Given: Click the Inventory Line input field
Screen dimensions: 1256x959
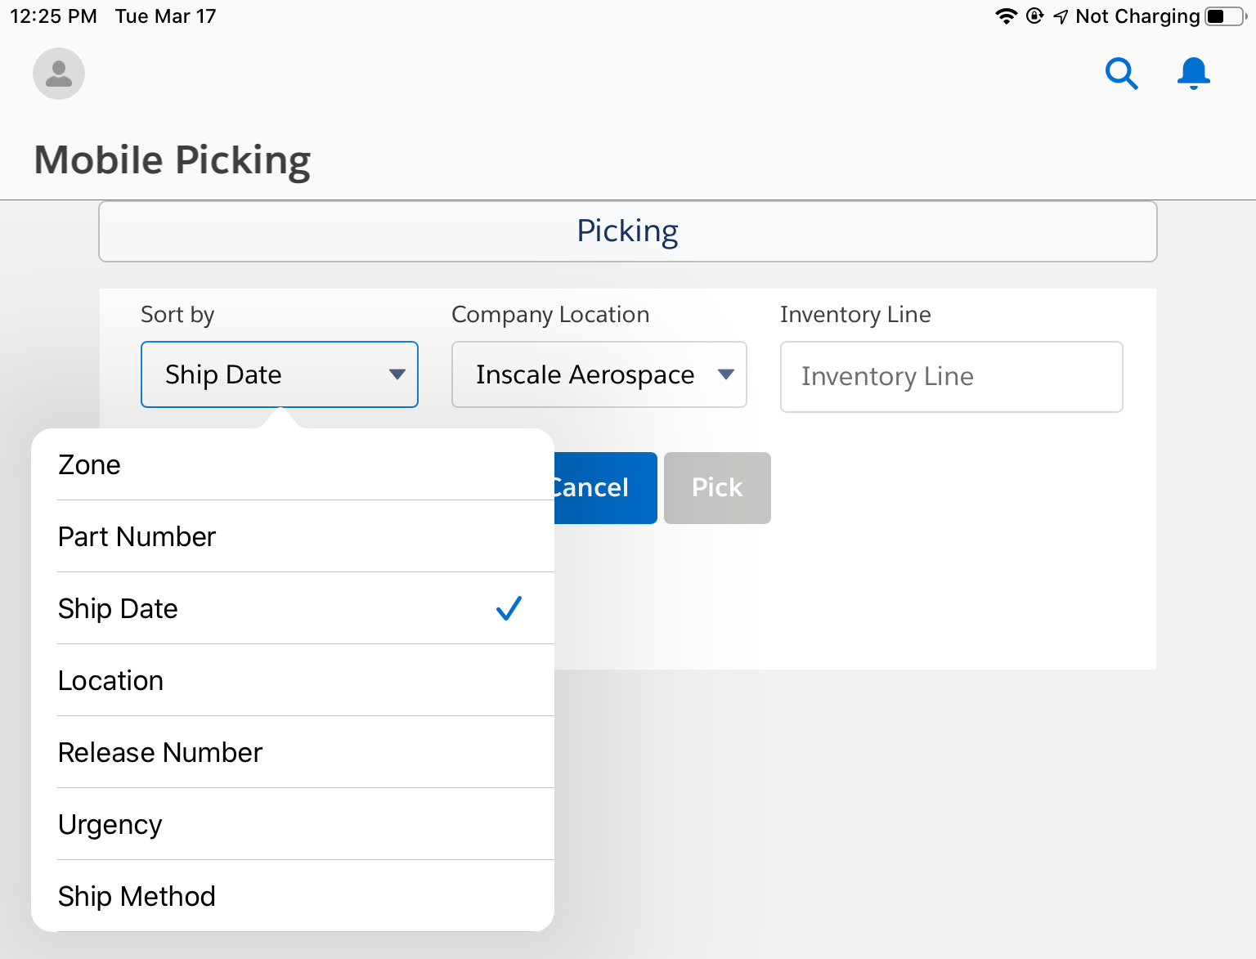Looking at the screenshot, I should (x=951, y=377).
